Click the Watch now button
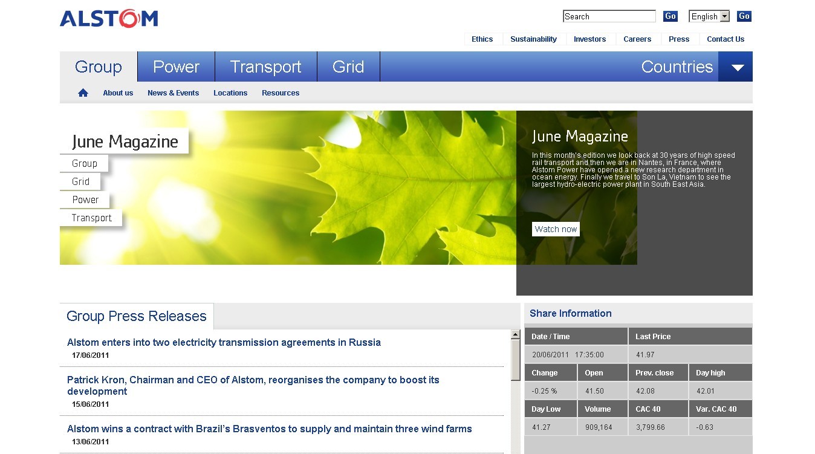815x454 pixels. tap(556, 229)
